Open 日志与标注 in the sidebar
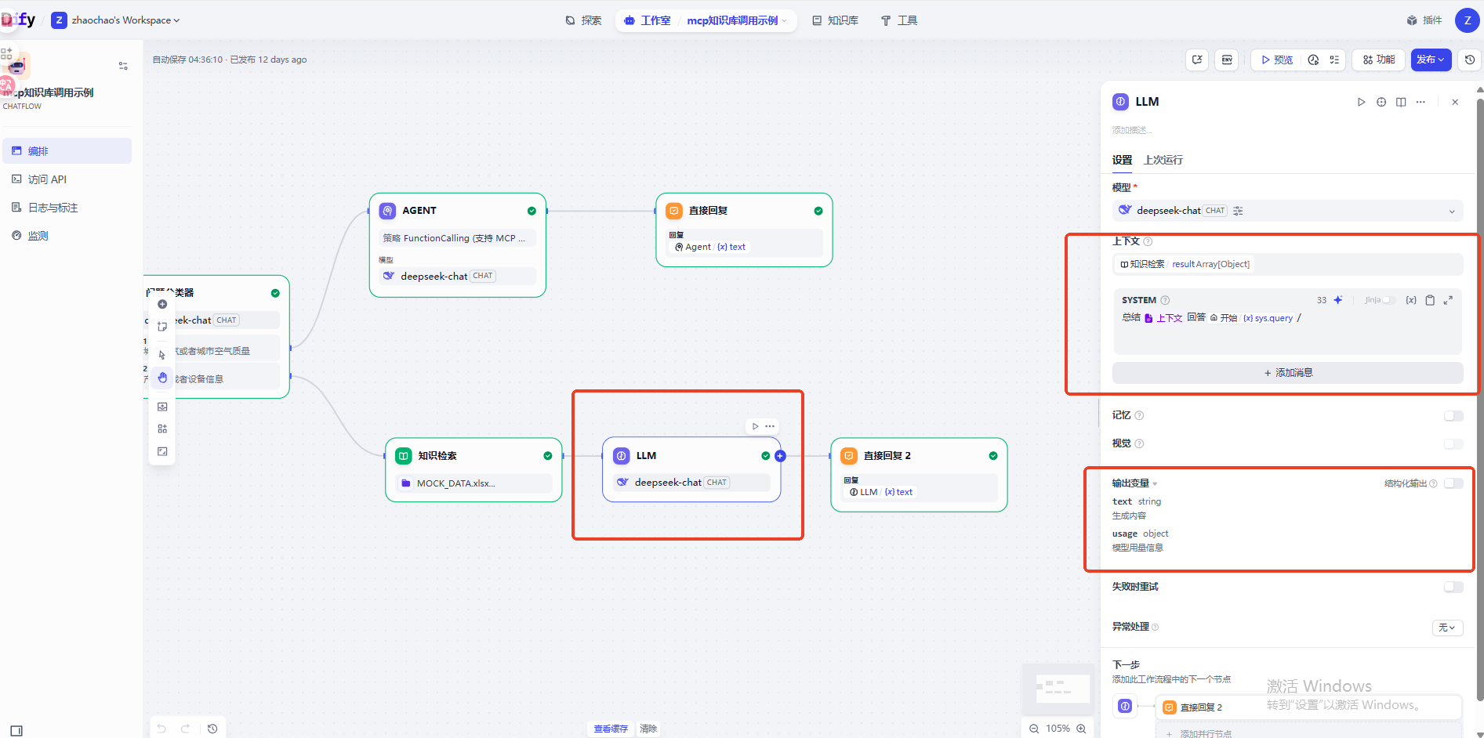 [53, 208]
